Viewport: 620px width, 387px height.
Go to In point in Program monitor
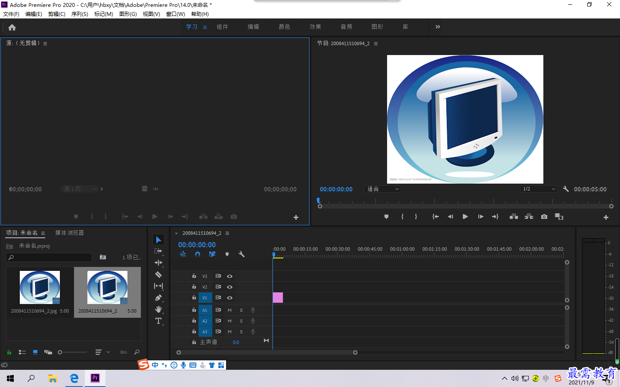coord(435,217)
